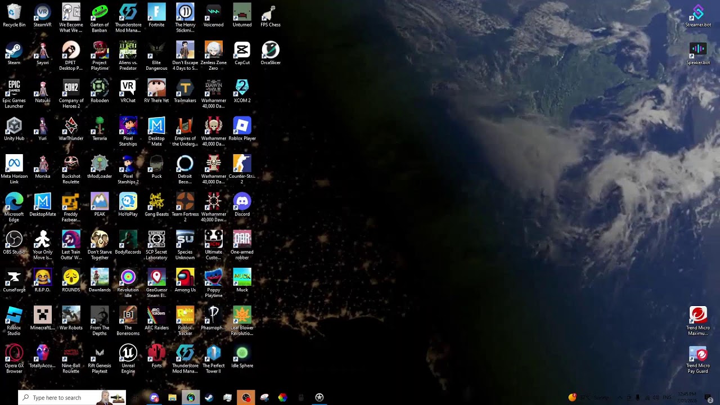Launch Unreal Engine
This screenshot has height=405, width=720.
pos(128,358)
